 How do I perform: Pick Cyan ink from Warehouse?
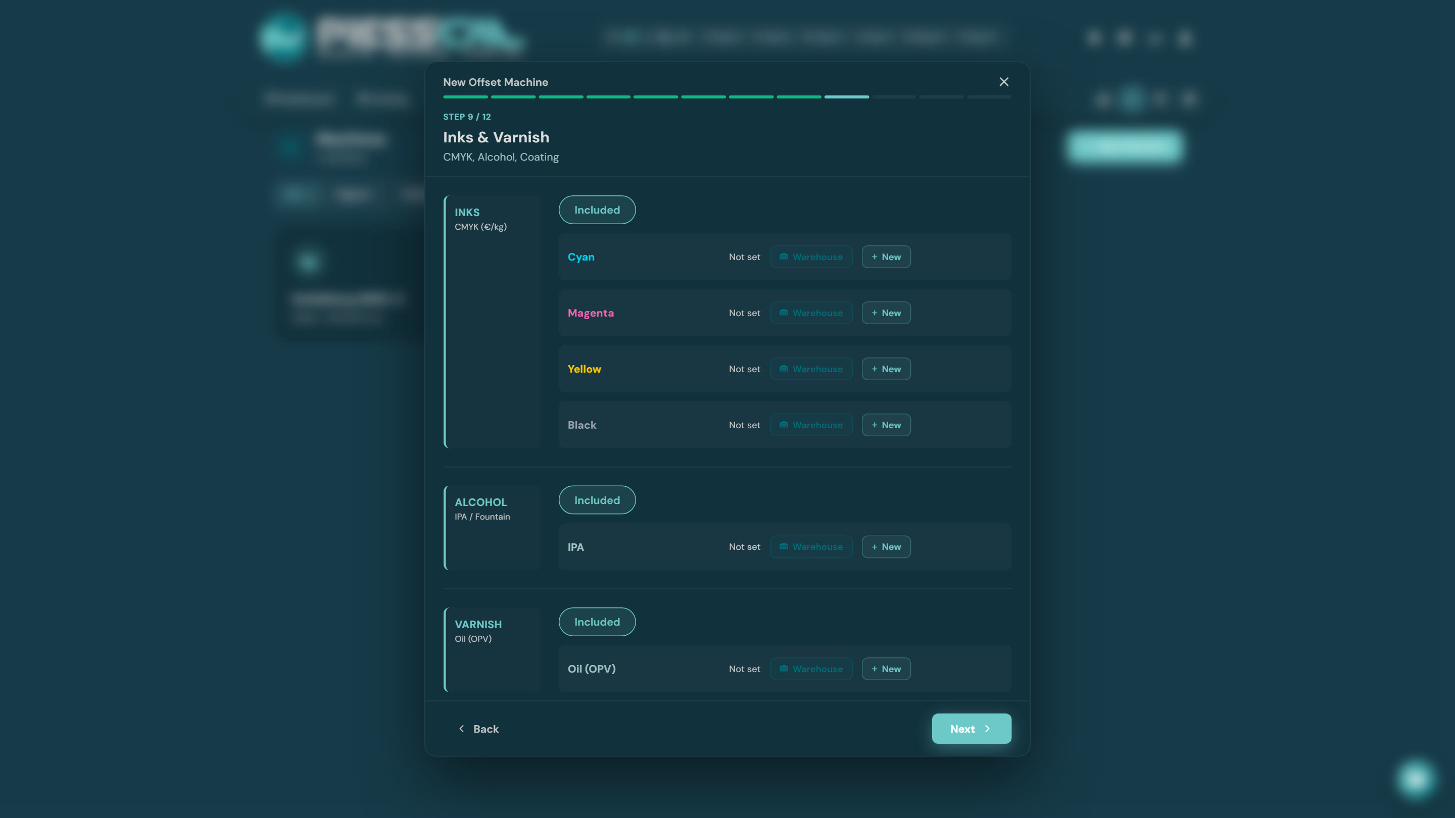pos(811,257)
